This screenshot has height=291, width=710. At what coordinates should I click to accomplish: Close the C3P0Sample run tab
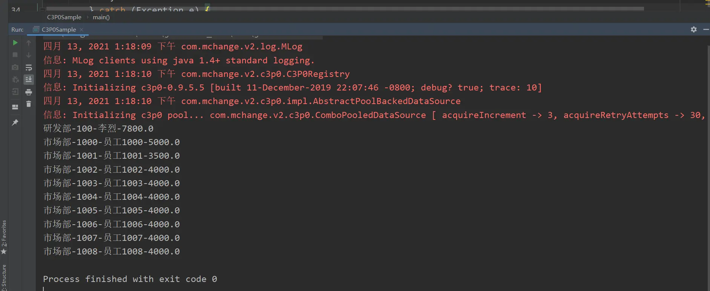click(x=81, y=30)
